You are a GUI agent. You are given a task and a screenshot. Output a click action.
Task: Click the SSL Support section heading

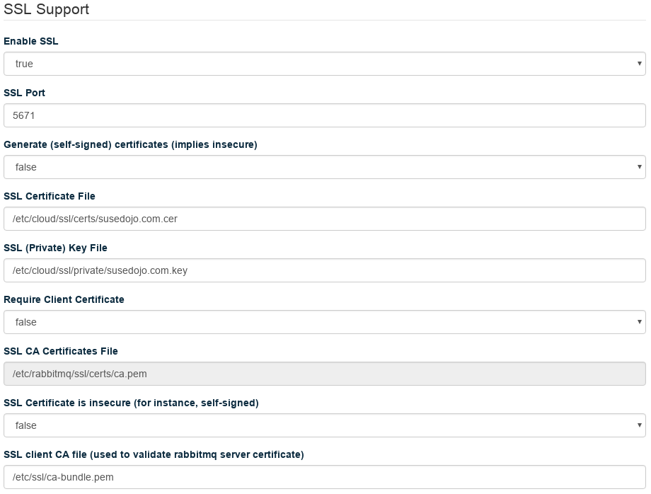point(47,9)
